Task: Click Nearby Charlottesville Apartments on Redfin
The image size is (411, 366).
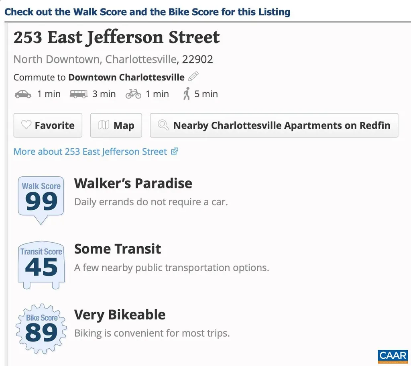Action: 274,125
